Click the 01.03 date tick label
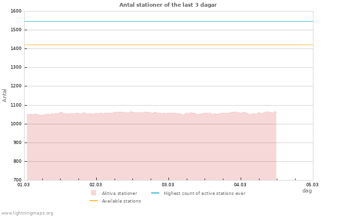Viewport: 337px width, 216px height. [x=24, y=184]
